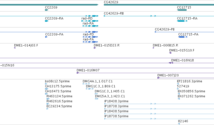Click the rad-PA protein label
This screenshot has height=125, width=214.
pyautogui.click(x=88, y=39)
